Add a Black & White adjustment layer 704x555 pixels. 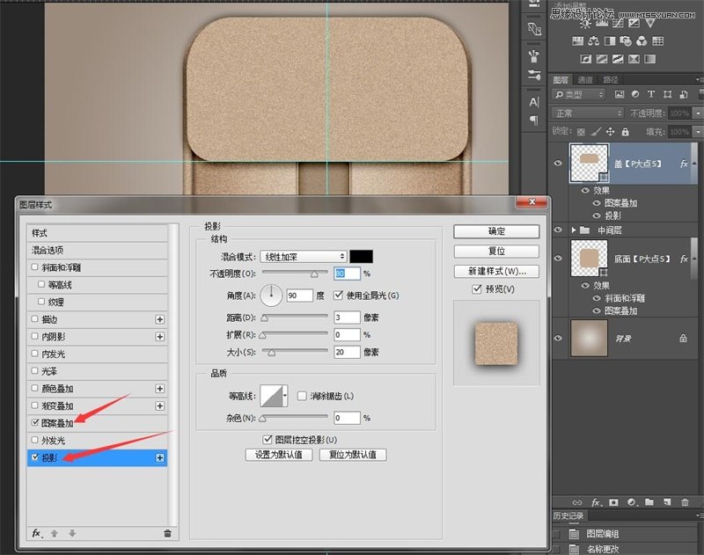610,41
